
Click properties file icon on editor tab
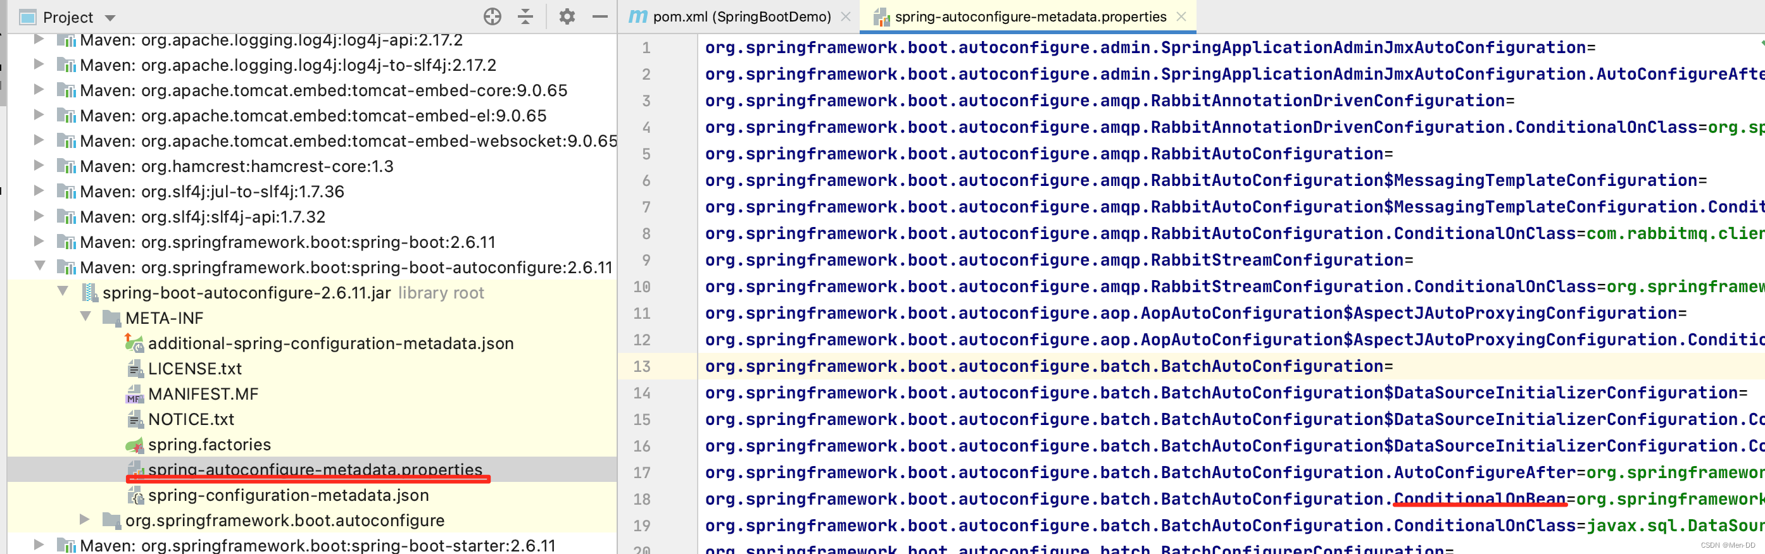[x=881, y=17]
